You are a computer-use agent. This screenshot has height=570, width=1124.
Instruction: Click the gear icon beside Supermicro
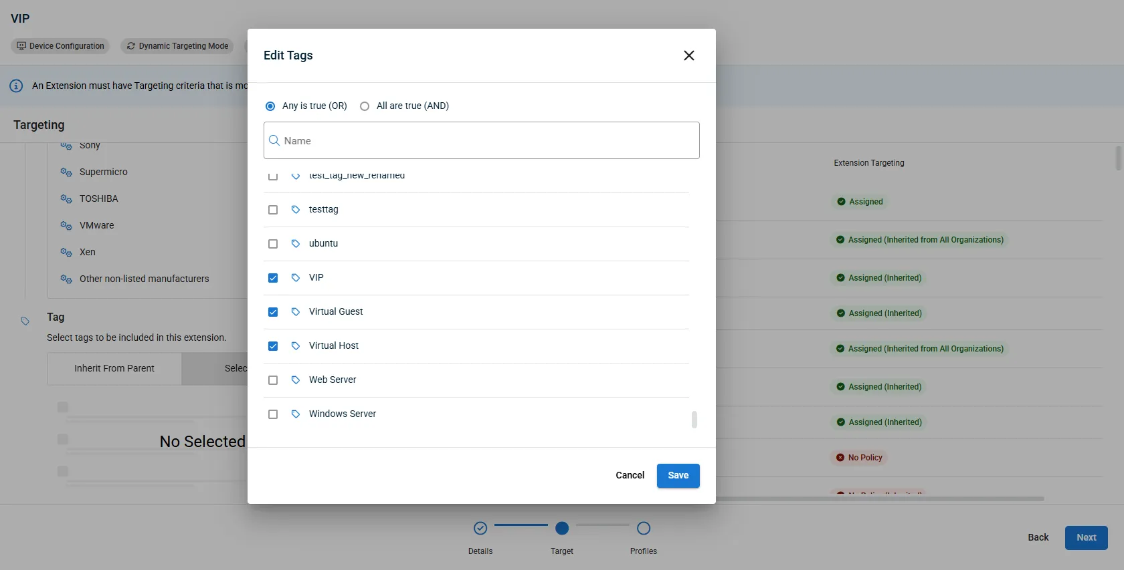tap(66, 172)
